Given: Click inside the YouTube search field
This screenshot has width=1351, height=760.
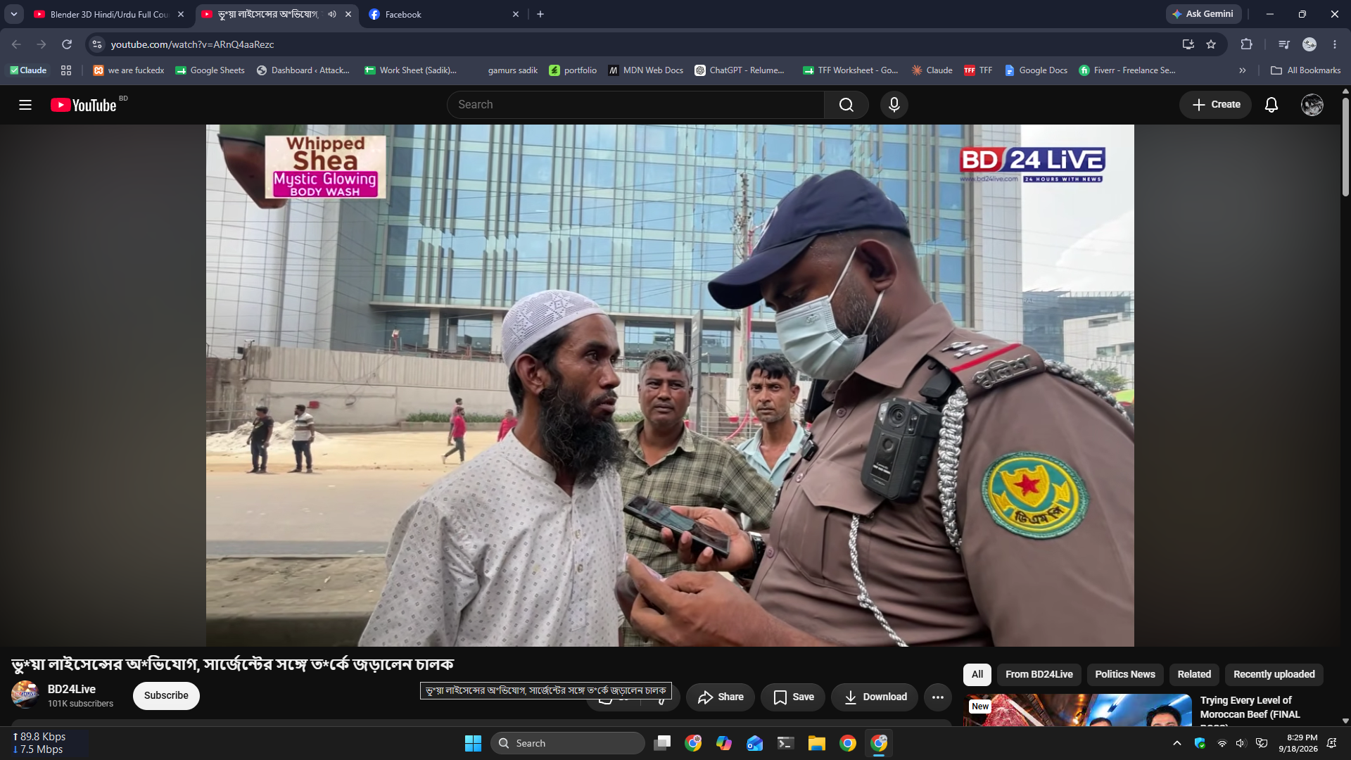Looking at the screenshot, I should (x=635, y=105).
